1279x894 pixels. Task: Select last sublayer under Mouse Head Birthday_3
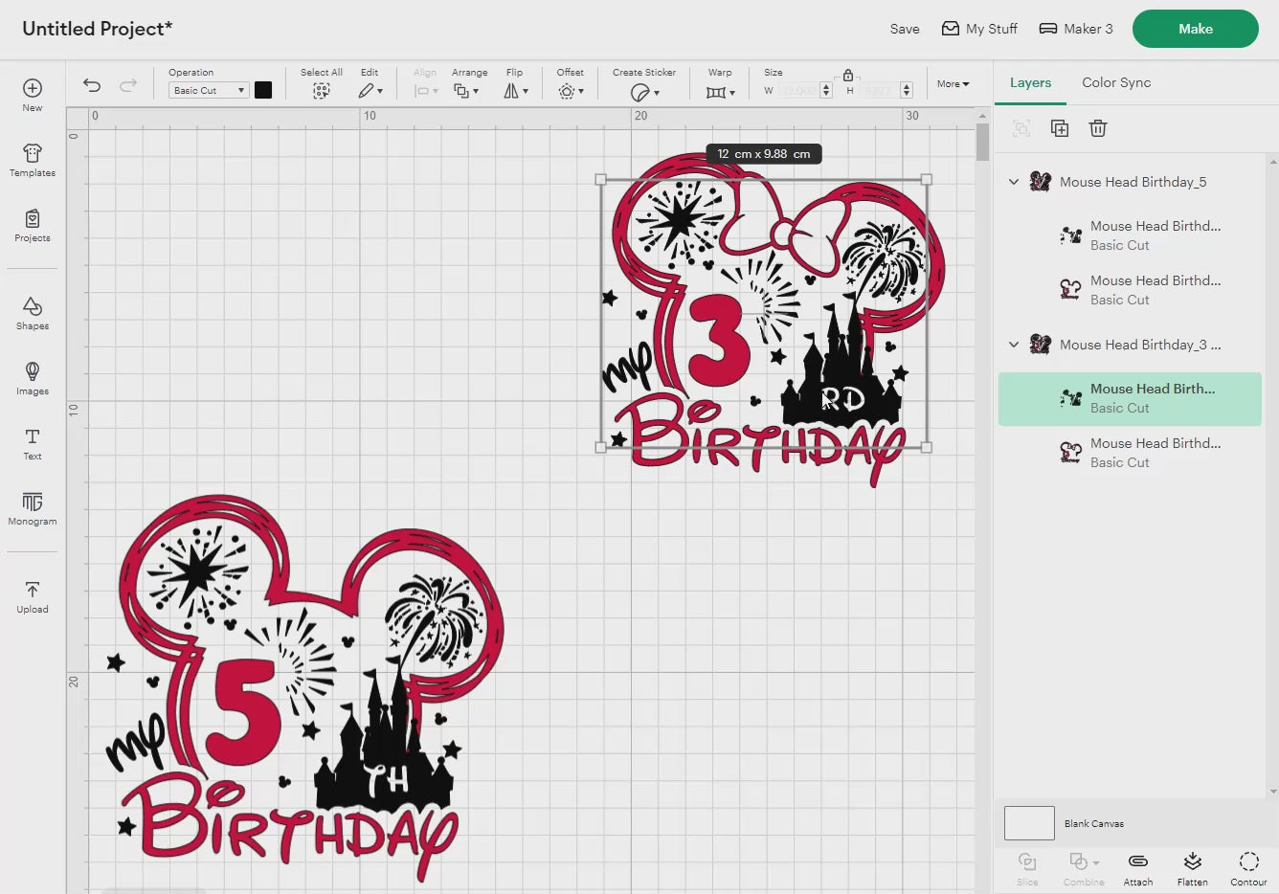tap(1130, 453)
